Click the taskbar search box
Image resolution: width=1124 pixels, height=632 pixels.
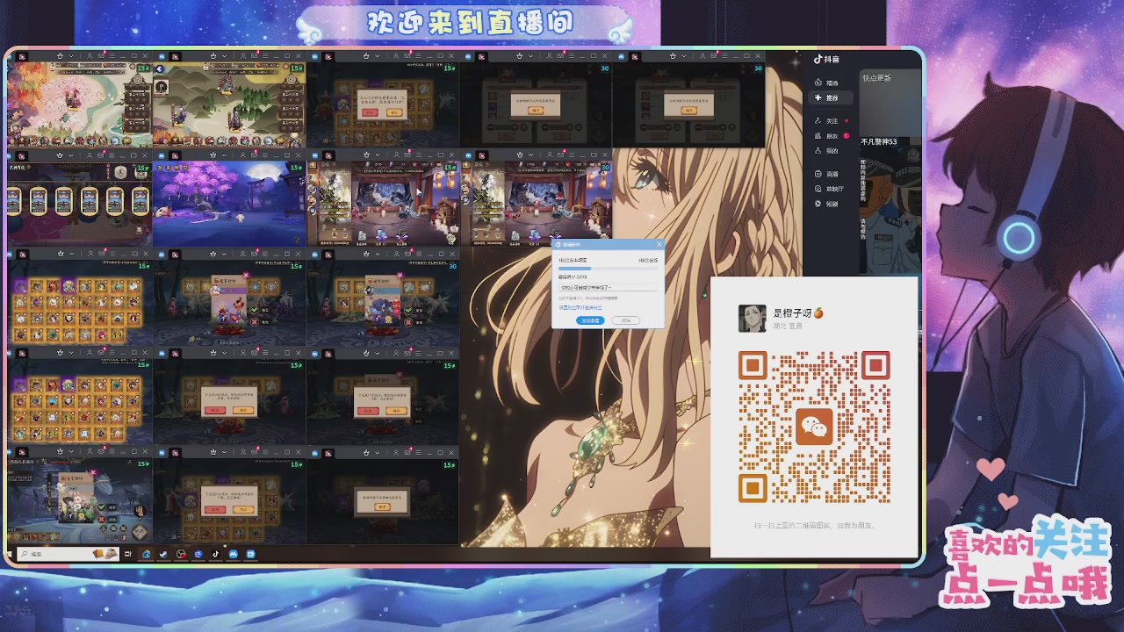coord(68,554)
